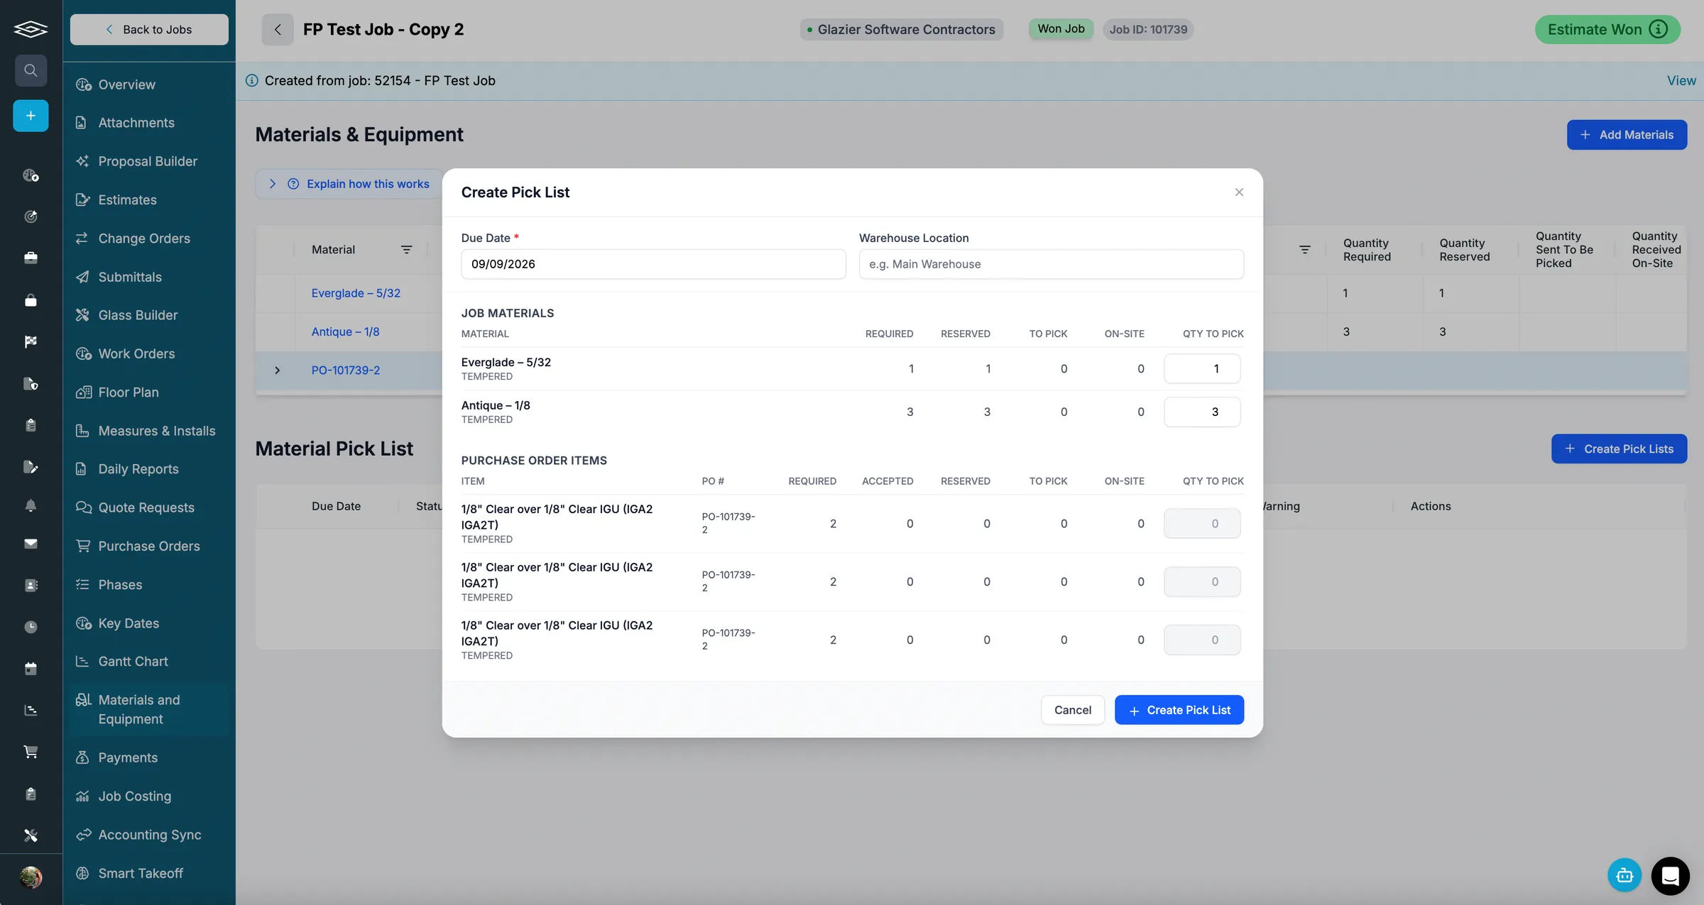
Task: Click Cancel in the pick list dialog
Action: [1072, 710]
